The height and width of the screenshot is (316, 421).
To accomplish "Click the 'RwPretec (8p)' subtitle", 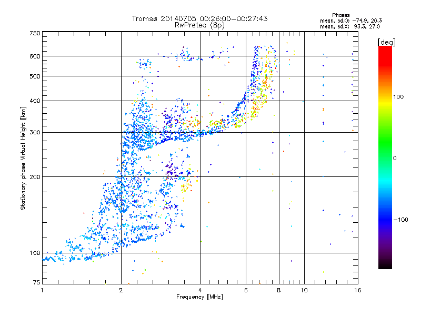I will pos(199,25).
